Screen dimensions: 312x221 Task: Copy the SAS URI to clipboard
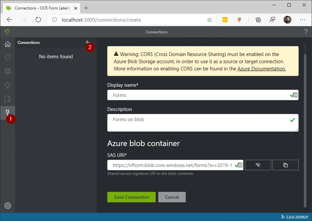285,165
